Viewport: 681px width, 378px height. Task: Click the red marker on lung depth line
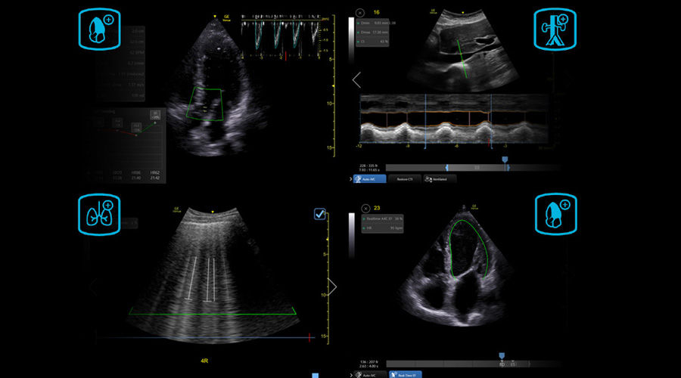[310, 336]
